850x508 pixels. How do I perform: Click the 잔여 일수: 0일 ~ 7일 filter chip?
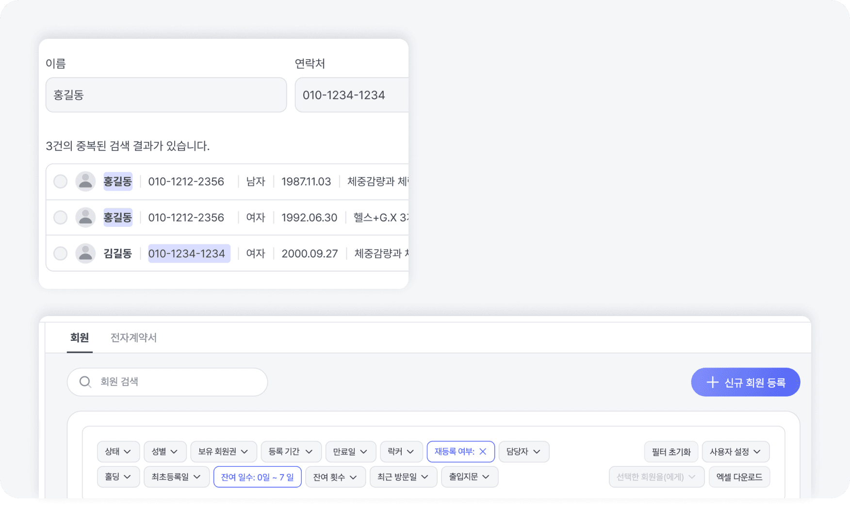click(x=258, y=477)
